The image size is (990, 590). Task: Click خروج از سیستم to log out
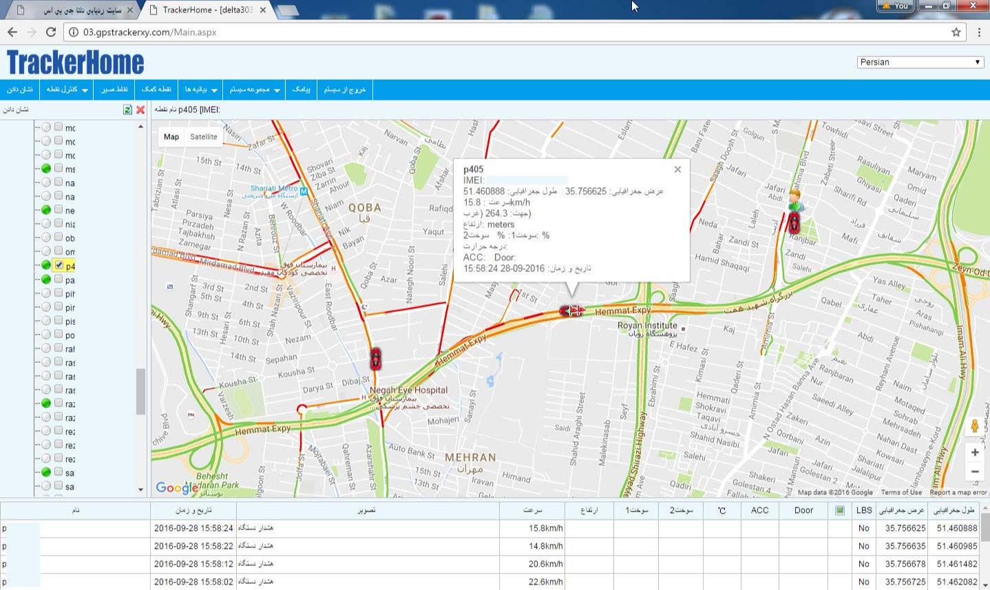pos(345,89)
